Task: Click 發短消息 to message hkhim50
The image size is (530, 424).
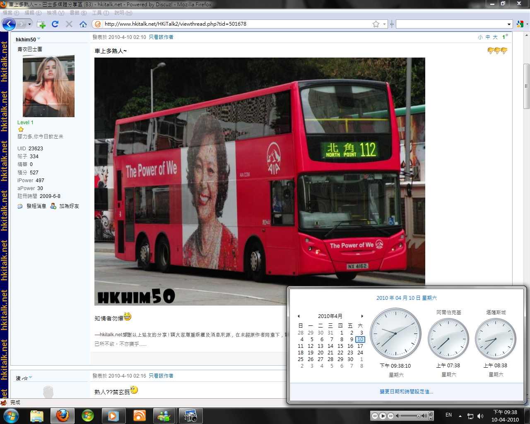Action: tap(36, 206)
